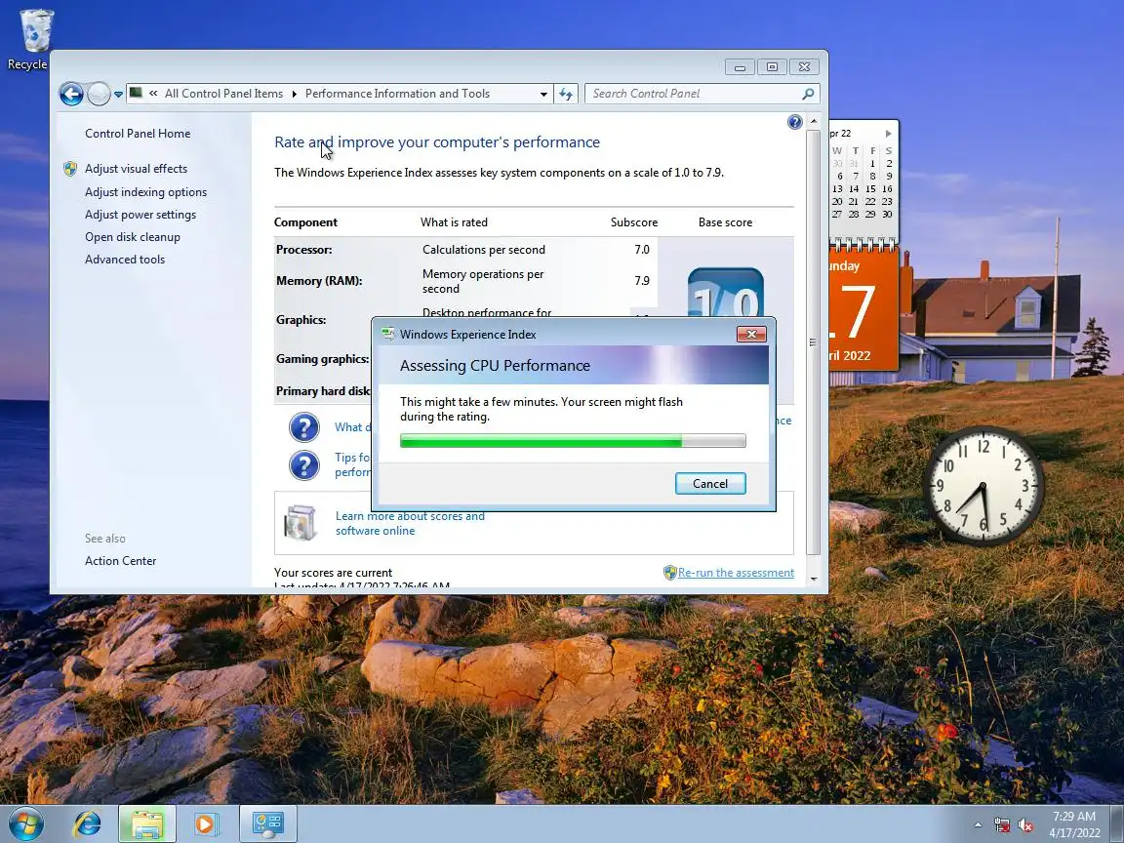
Task: Maximize the Control Panel window
Action: click(x=772, y=66)
